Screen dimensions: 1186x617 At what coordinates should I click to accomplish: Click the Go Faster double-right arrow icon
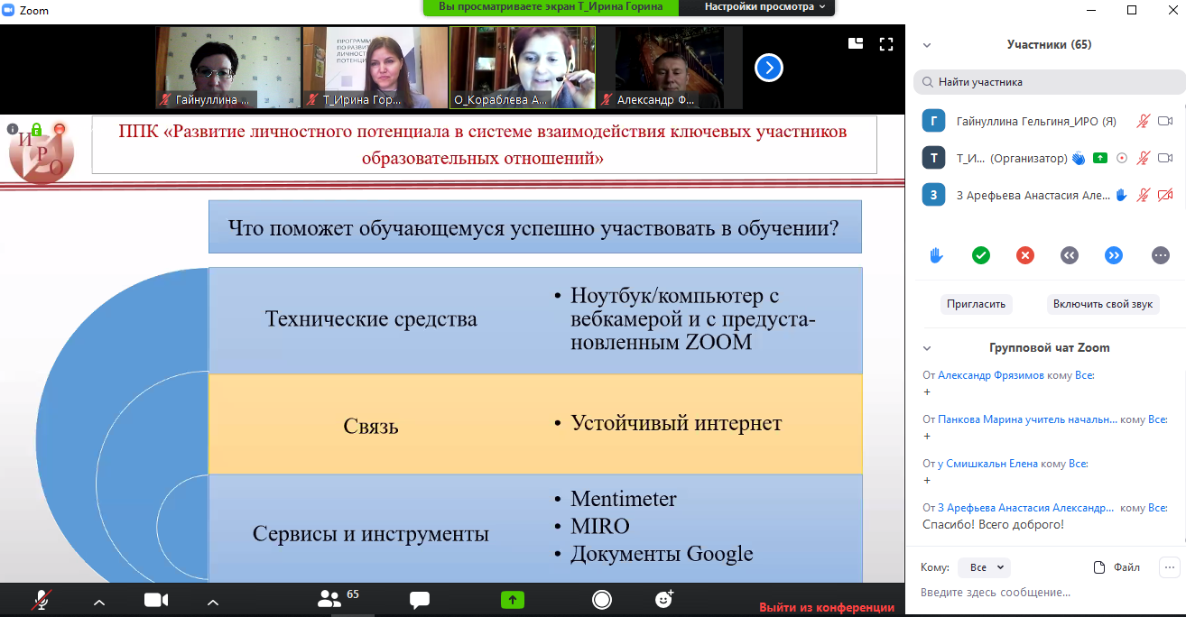tap(1114, 255)
